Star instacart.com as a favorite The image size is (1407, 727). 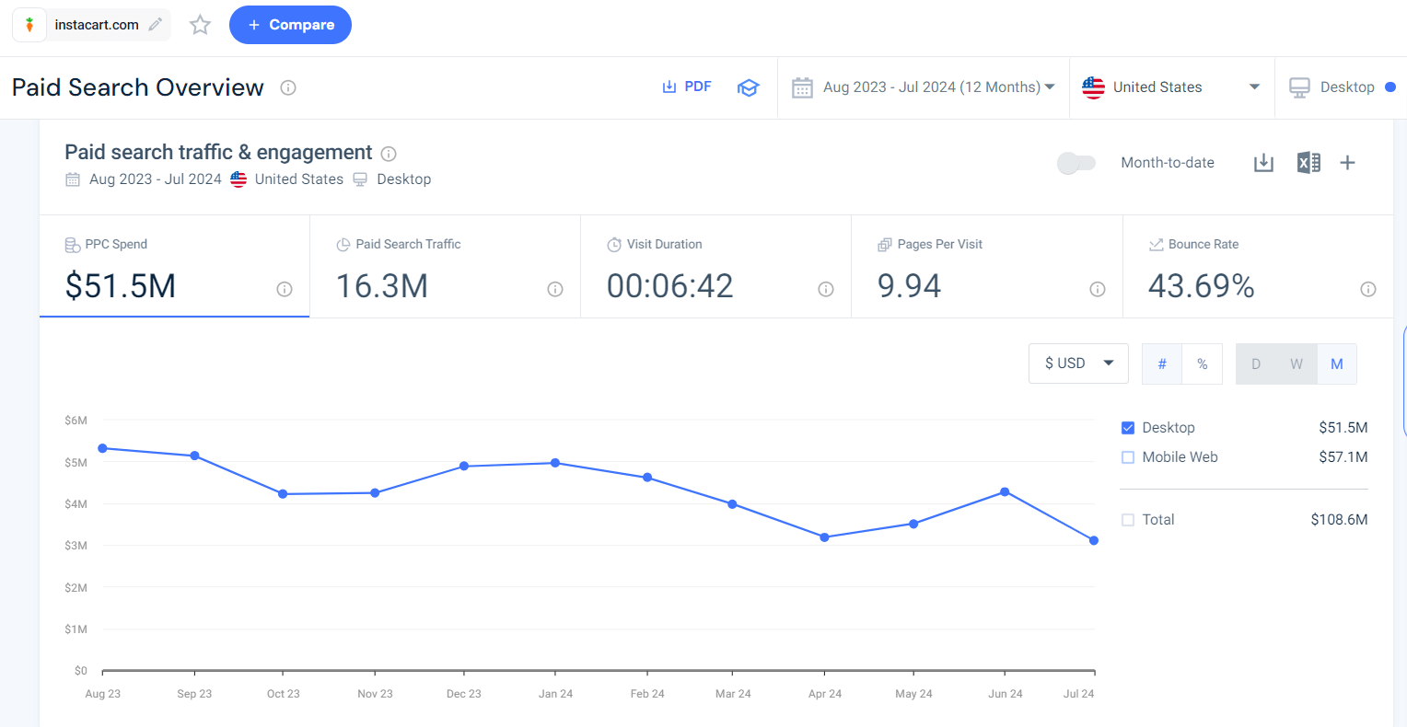pyautogui.click(x=200, y=25)
